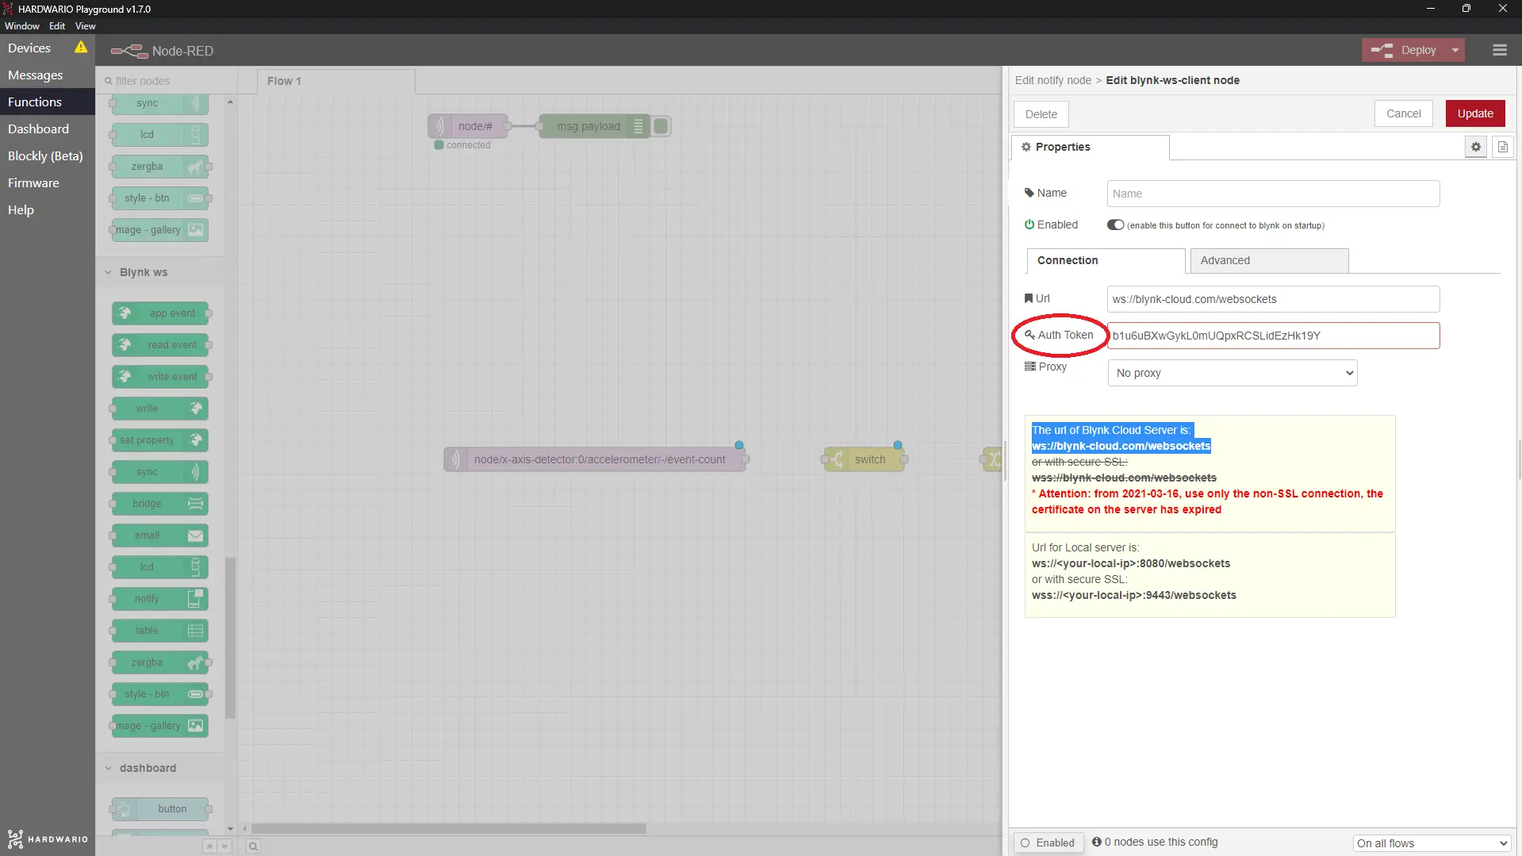Open the Window menu
Viewport: 1522px width, 856px height.
[x=22, y=26]
